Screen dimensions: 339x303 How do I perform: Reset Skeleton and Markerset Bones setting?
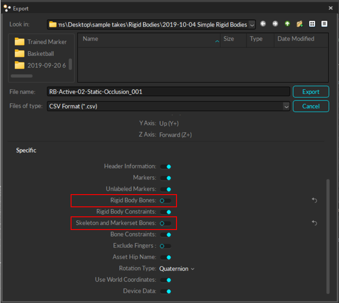tap(314, 223)
